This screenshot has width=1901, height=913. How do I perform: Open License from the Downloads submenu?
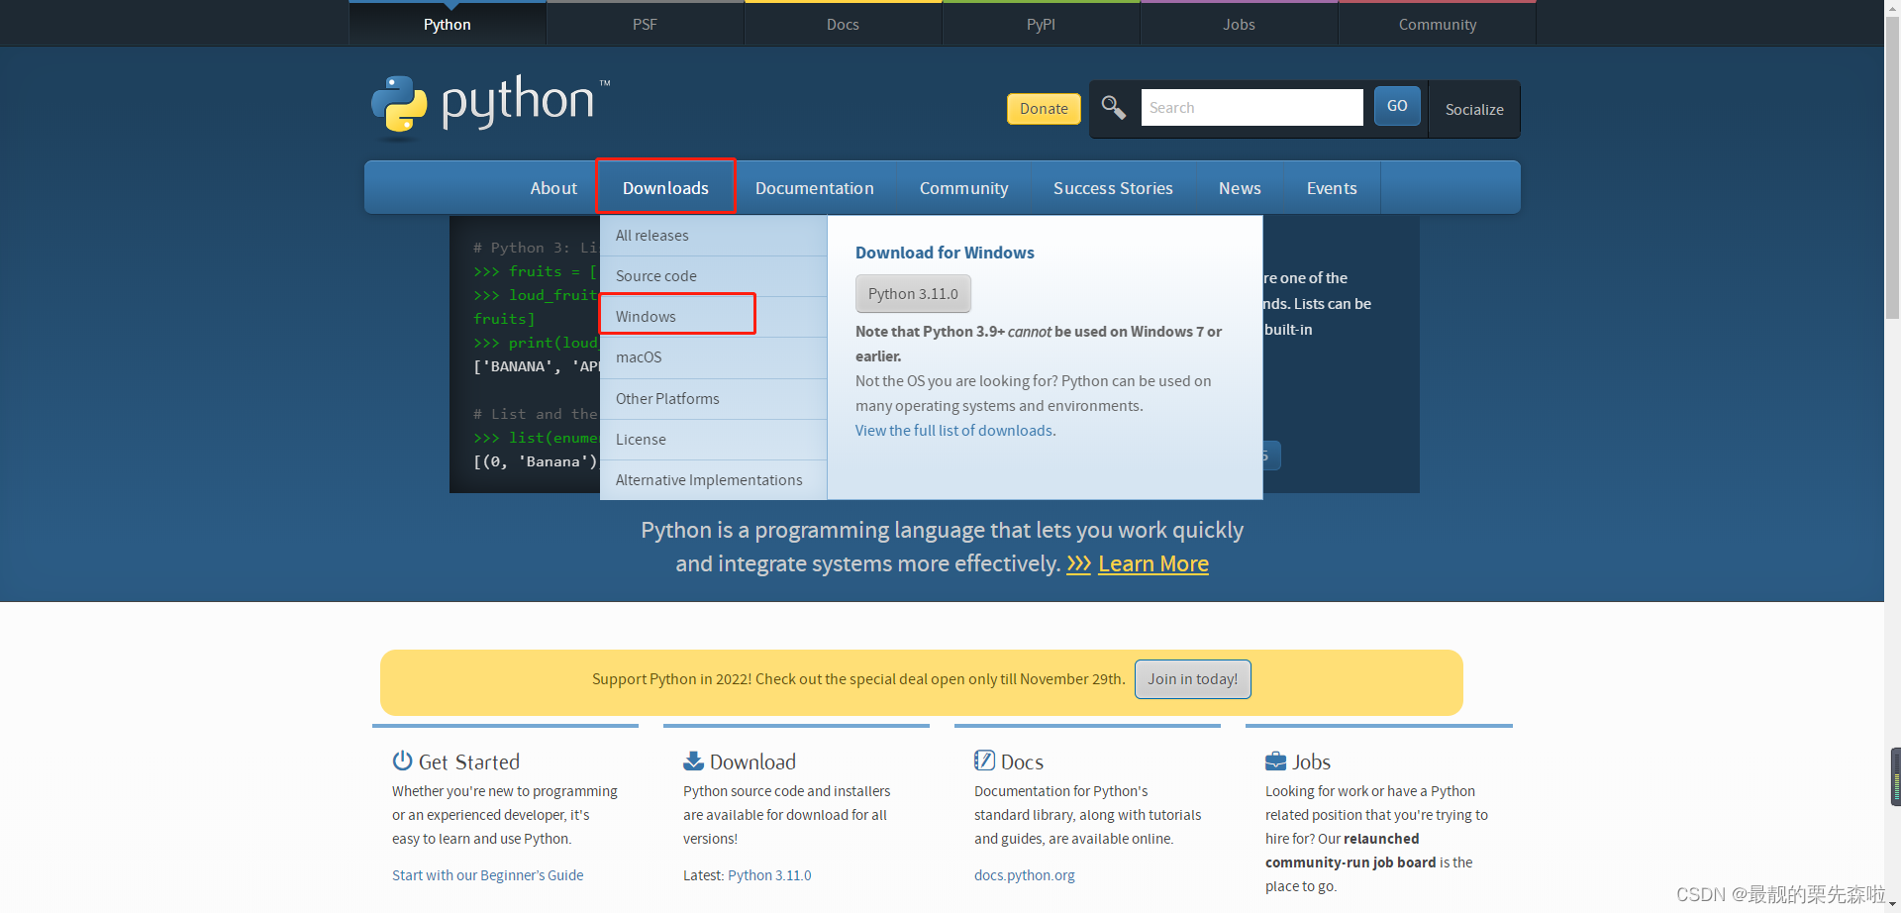pos(713,440)
